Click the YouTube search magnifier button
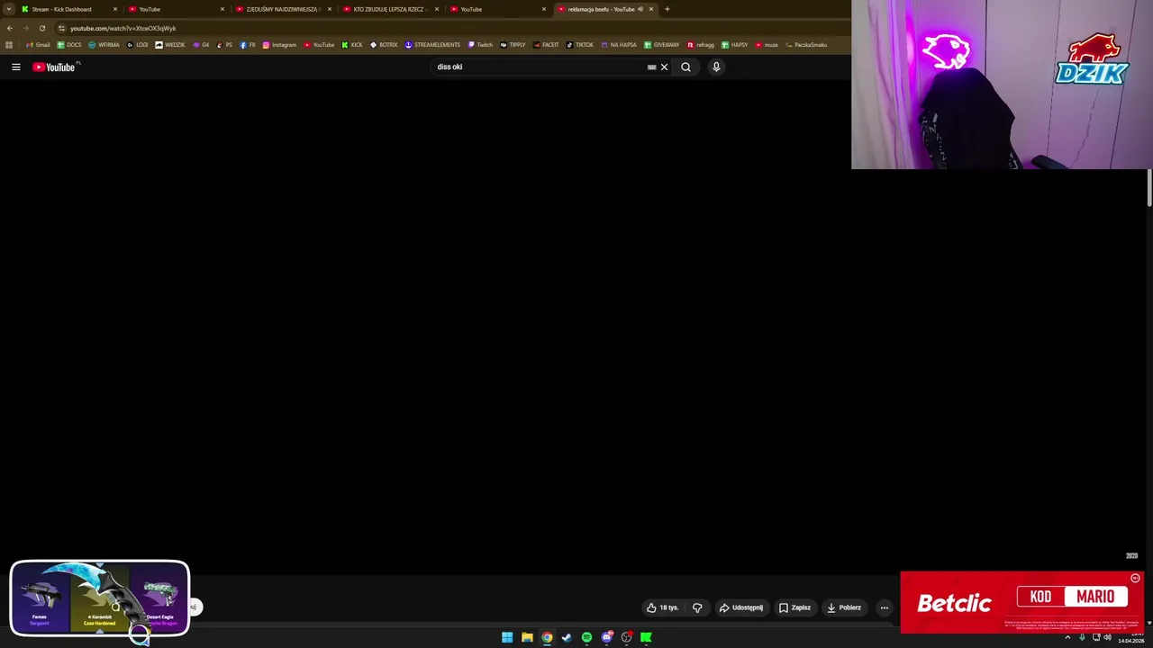The image size is (1153, 648). 685,67
